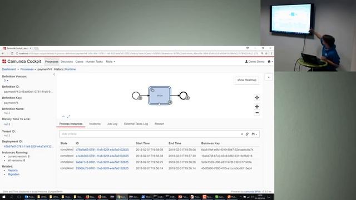Click the State column header
The height and width of the screenshot is (200, 356).
click(64, 143)
